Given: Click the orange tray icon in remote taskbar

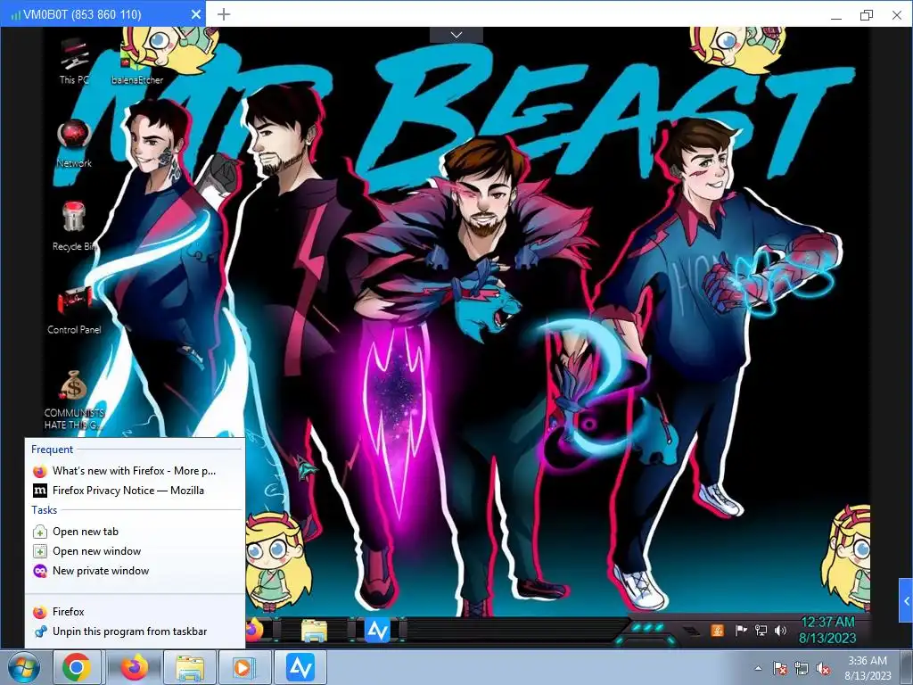Looking at the screenshot, I should 718,631.
